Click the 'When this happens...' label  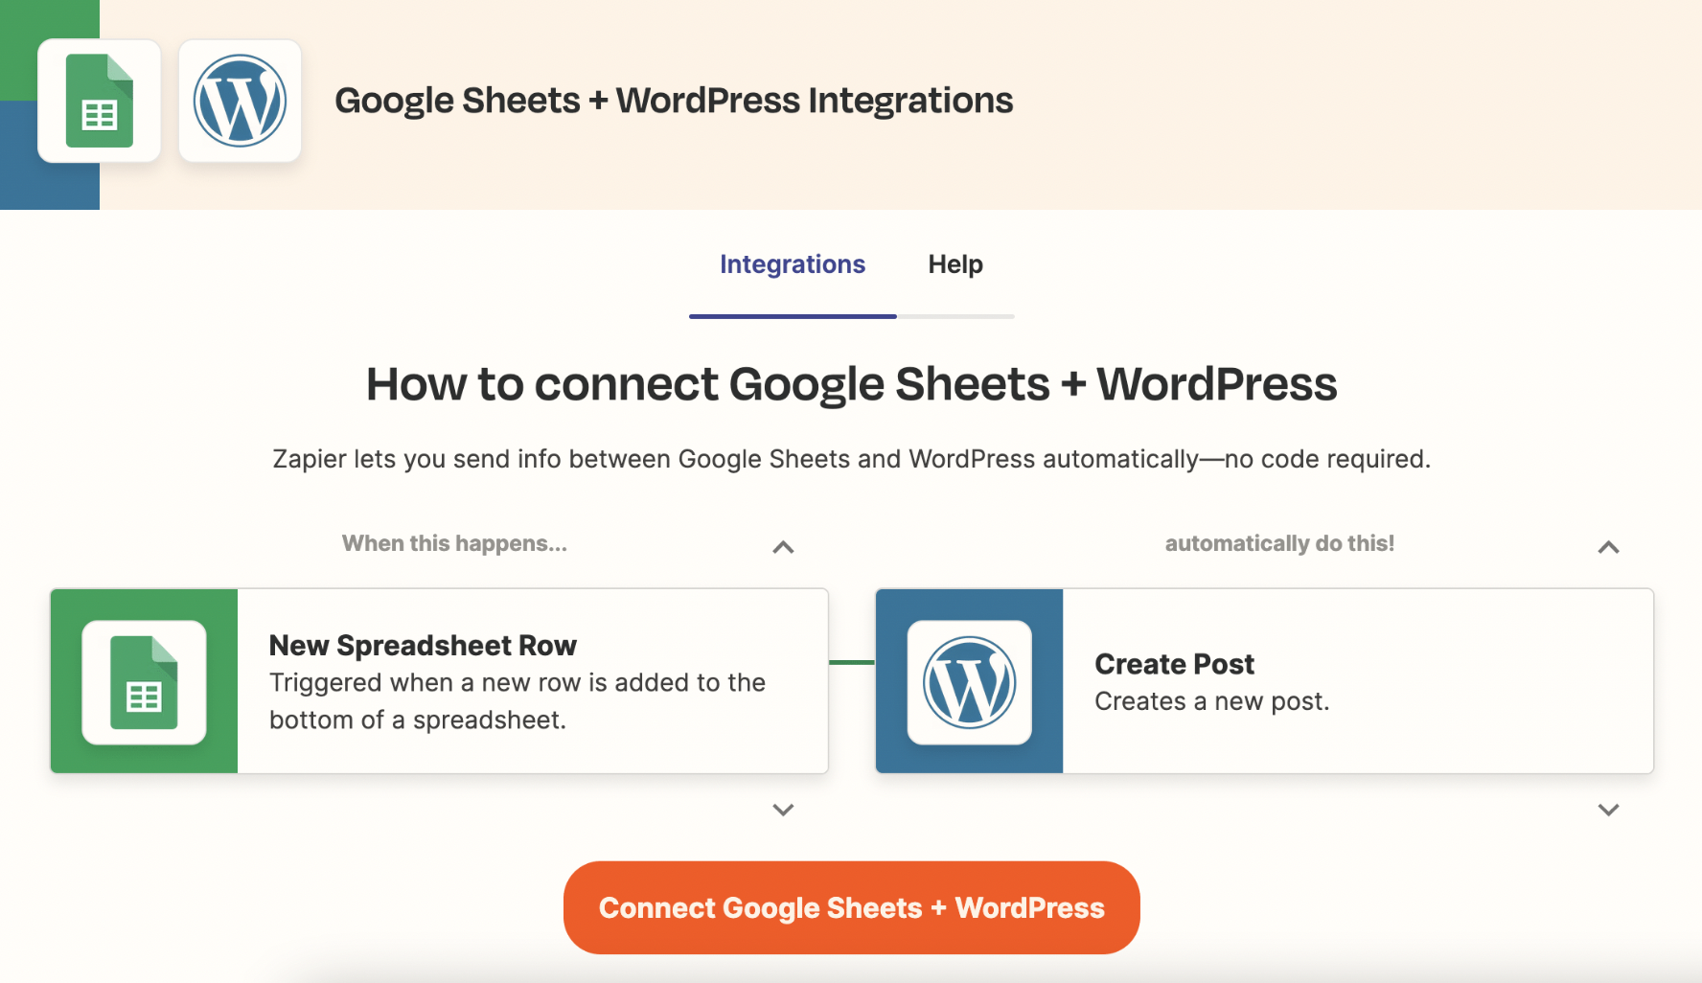point(454,543)
